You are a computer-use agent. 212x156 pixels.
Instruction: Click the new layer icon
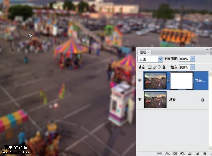click(197, 153)
